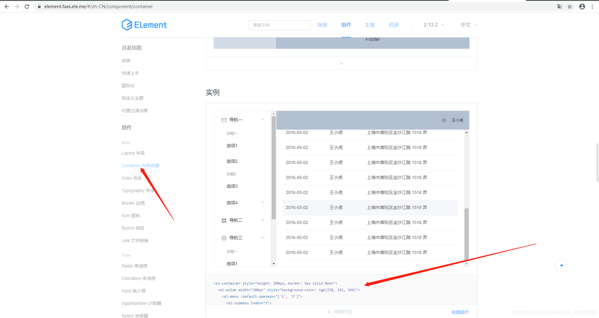The width and height of the screenshot is (599, 318).
Task: Expand code via the small down triangle
Action: pyautogui.click(x=342, y=63)
